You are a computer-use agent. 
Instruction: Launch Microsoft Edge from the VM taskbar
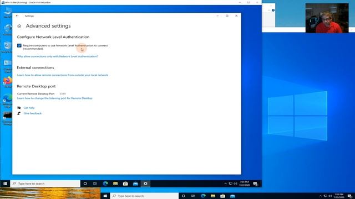pyautogui.click(x=105, y=184)
